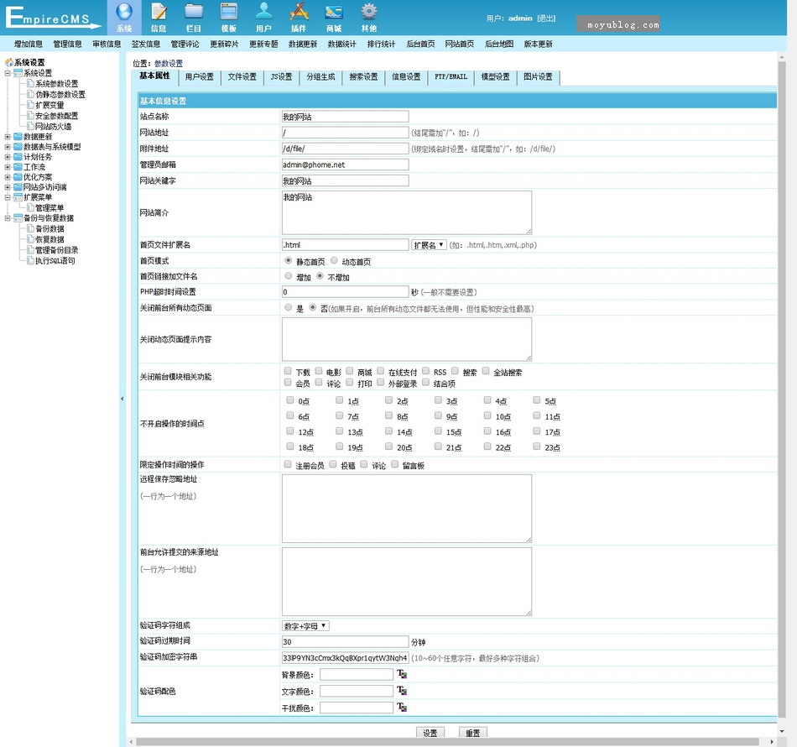Screen dimensions: 797x747
Task: Check the RSS module checkbox
Action: pyautogui.click(x=425, y=371)
